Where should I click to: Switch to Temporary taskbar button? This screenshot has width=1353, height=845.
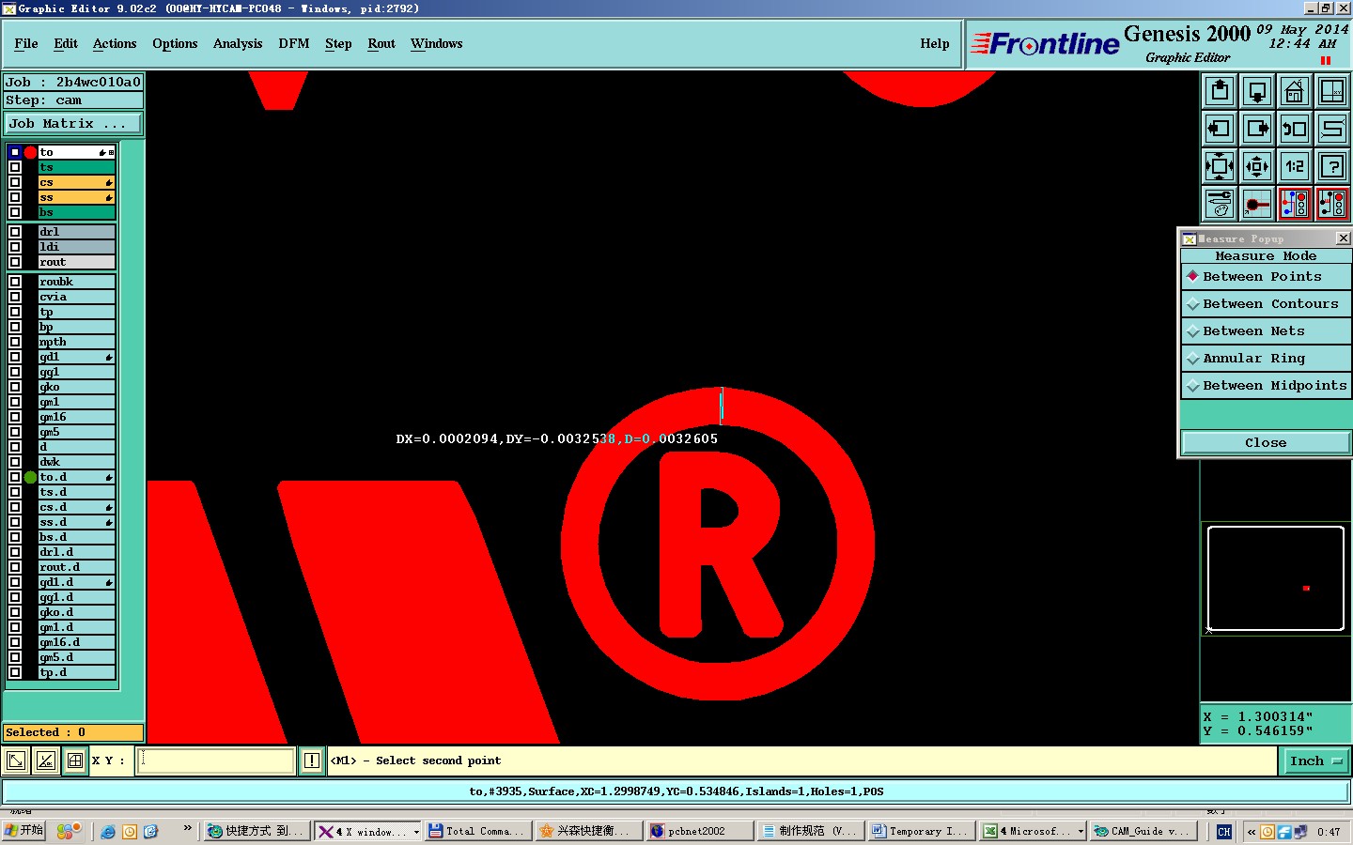[x=921, y=832]
